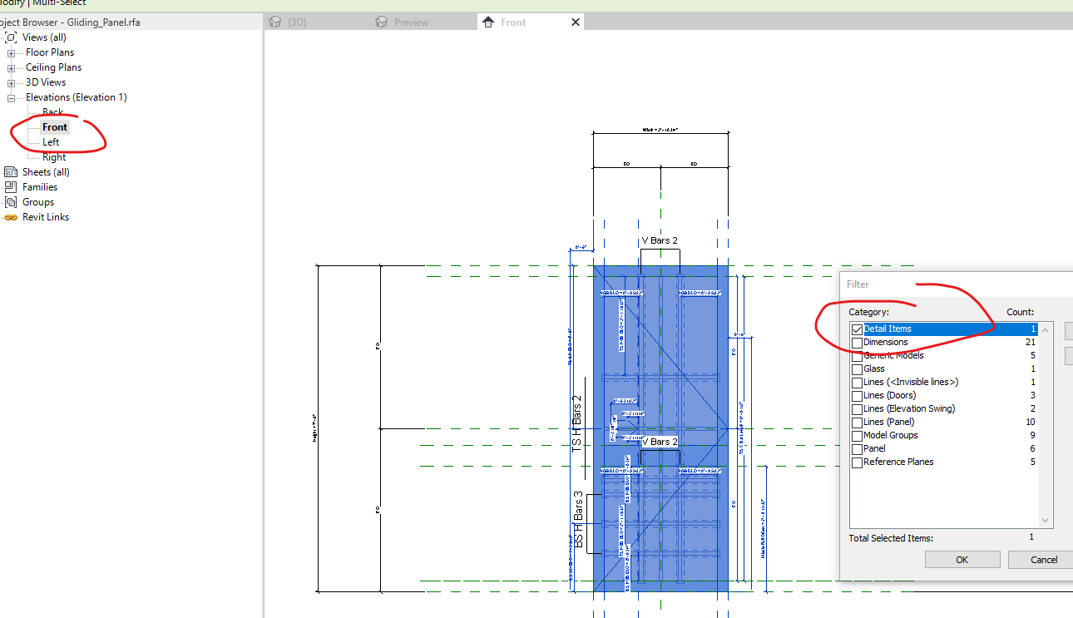Click the Revit Links chain icon
The image size is (1073, 618).
pyautogui.click(x=12, y=216)
